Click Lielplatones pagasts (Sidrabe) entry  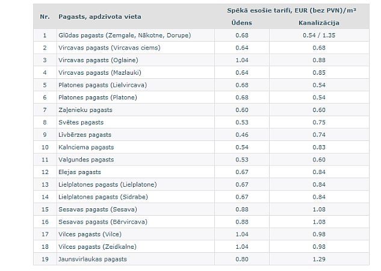pyautogui.click(x=104, y=197)
